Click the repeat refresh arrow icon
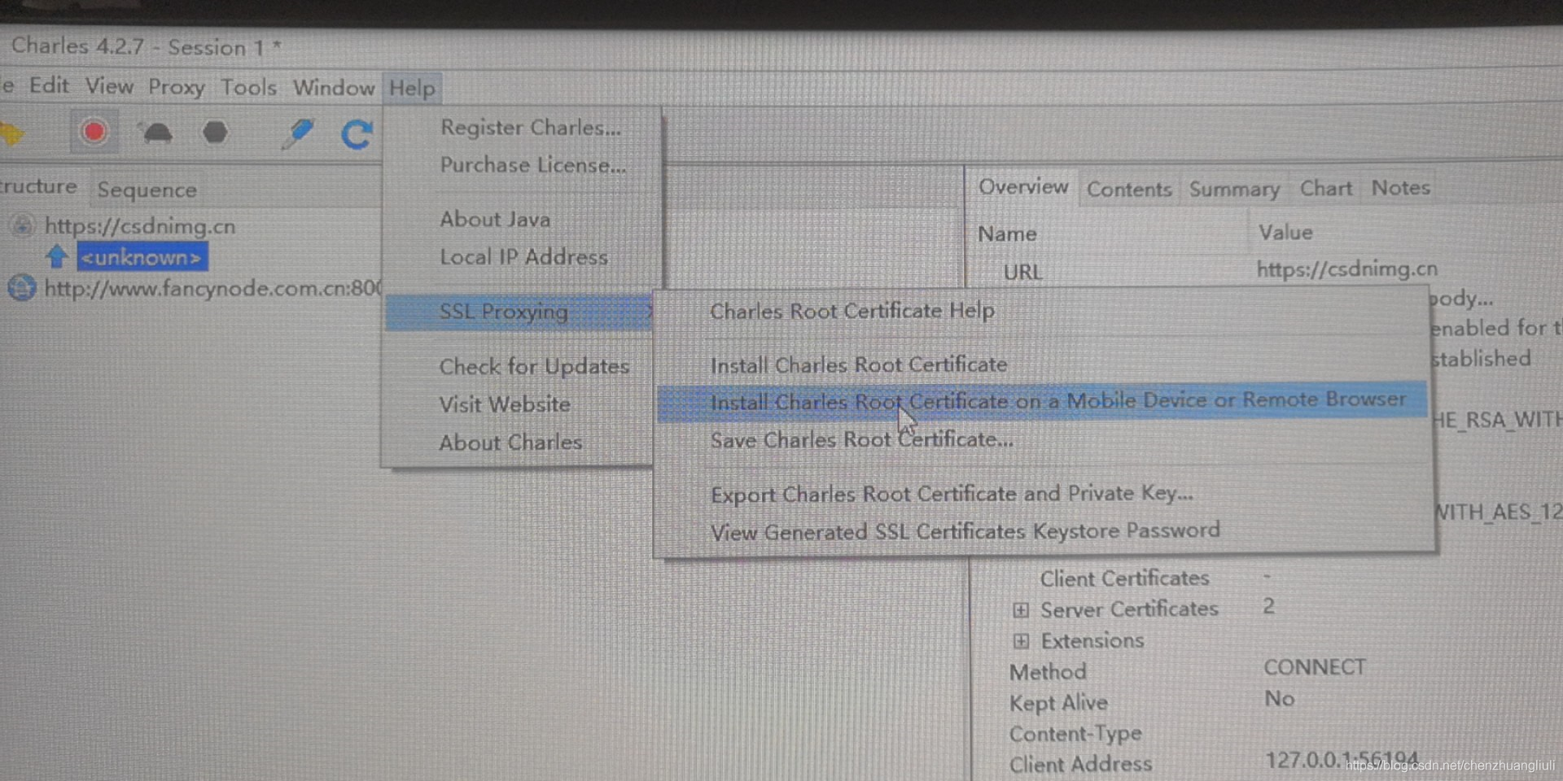 coord(357,133)
